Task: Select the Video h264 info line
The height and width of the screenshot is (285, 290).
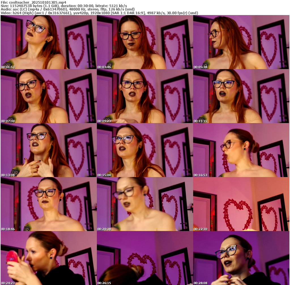Action: (x=99, y=13)
